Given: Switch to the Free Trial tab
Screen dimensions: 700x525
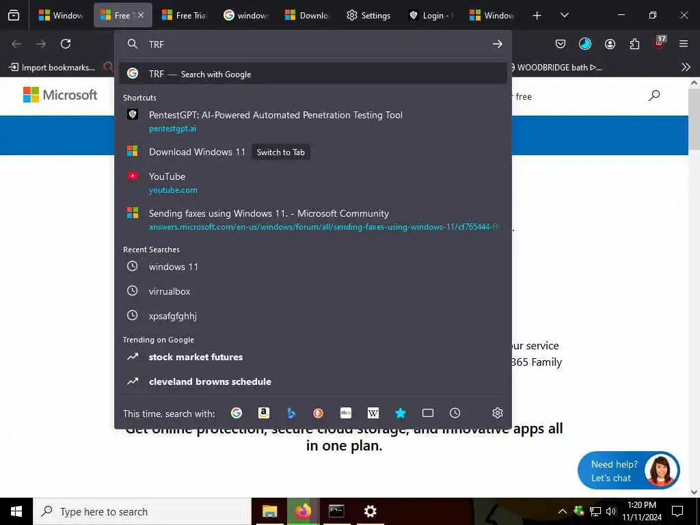Looking at the screenshot, I should [184, 16].
